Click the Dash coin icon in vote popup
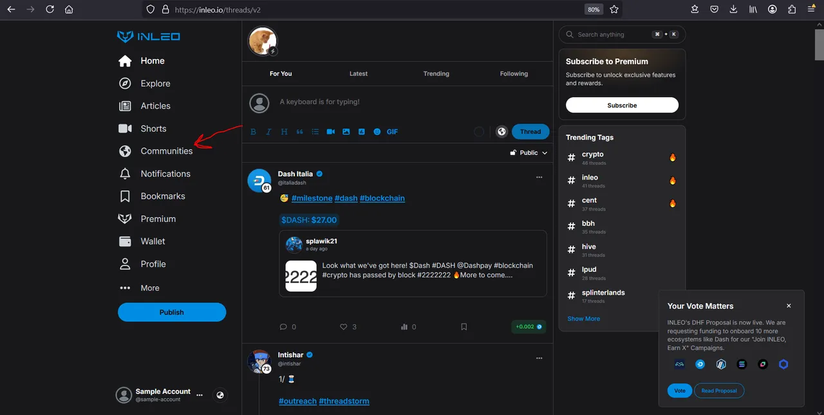Viewport: 824px width, 415px height. point(700,364)
